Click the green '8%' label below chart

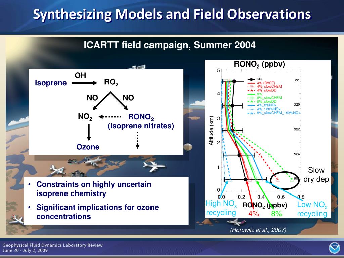(277, 213)
